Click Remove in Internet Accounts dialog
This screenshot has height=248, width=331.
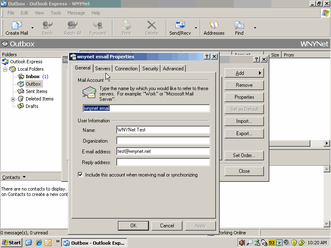(x=244, y=85)
